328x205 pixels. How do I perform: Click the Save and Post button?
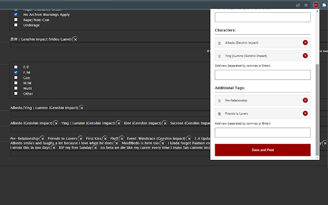point(262,150)
